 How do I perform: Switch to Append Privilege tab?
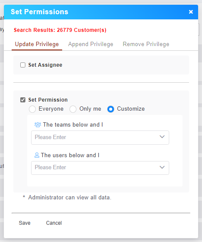(91, 44)
